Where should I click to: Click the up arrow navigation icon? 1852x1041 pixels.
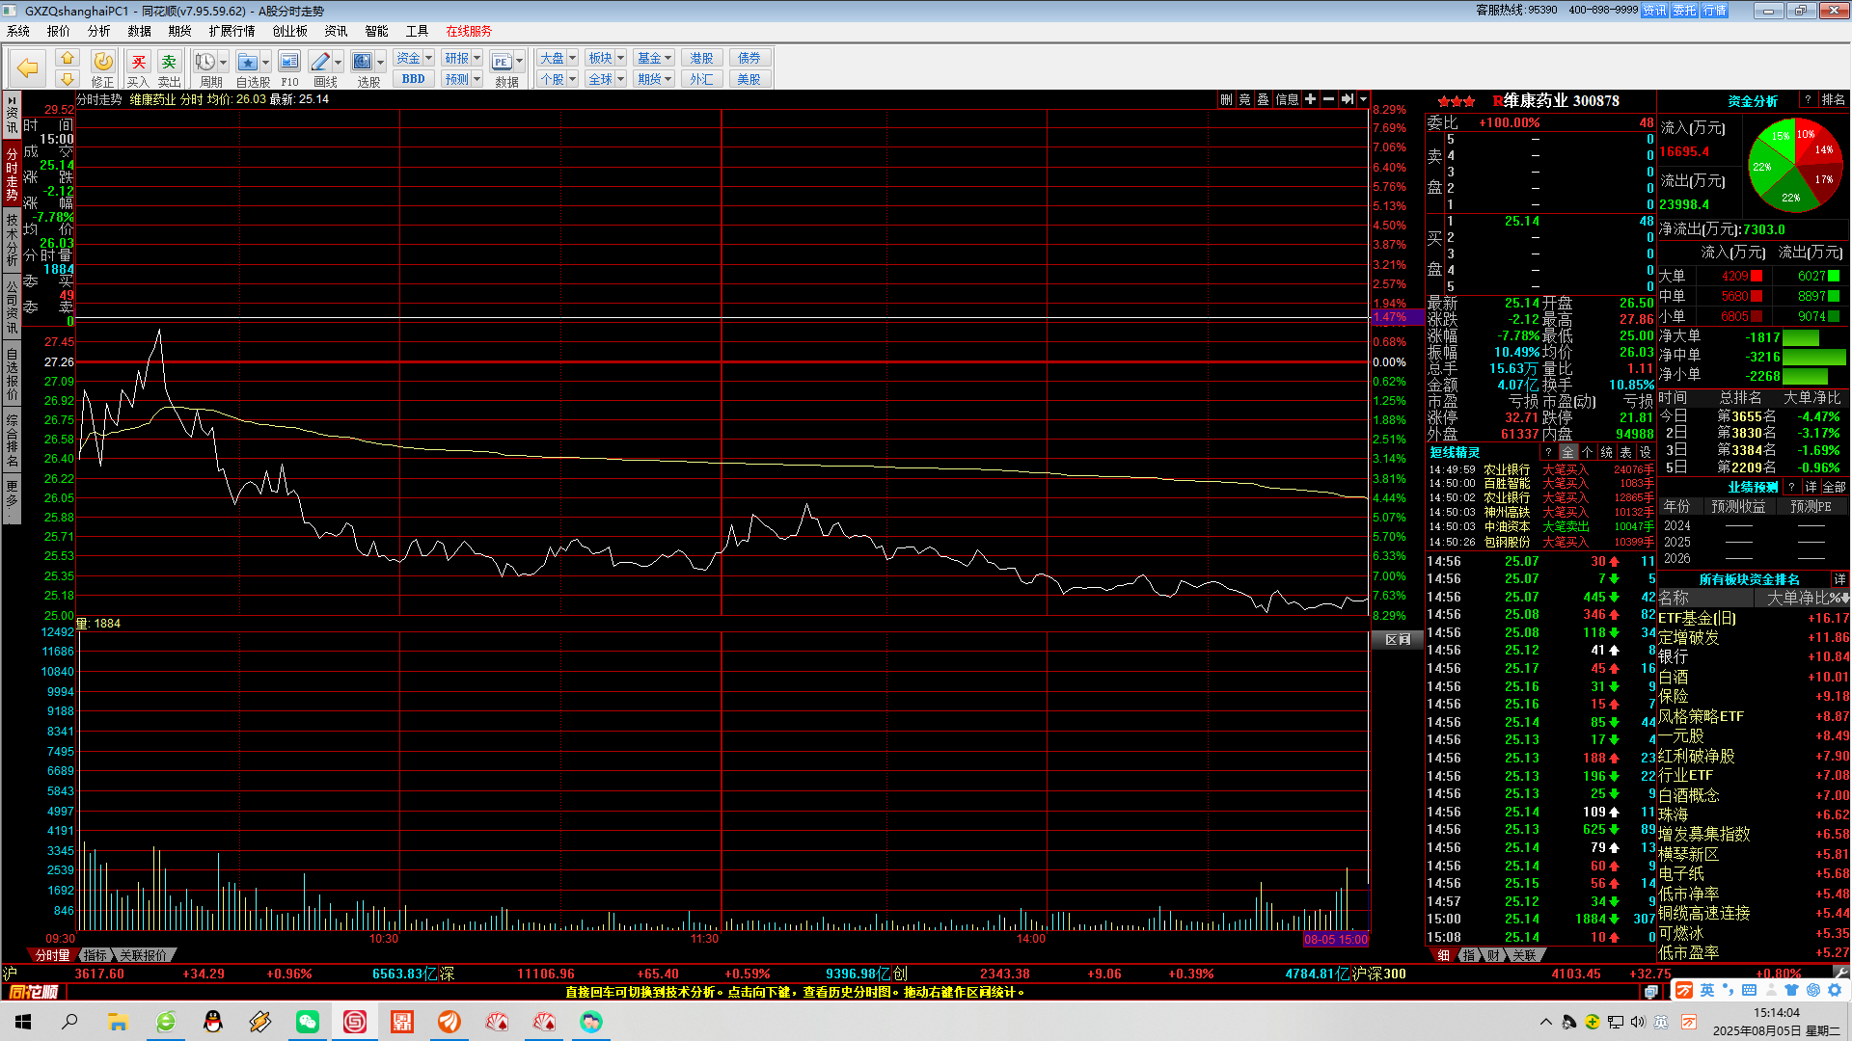[67, 58]
